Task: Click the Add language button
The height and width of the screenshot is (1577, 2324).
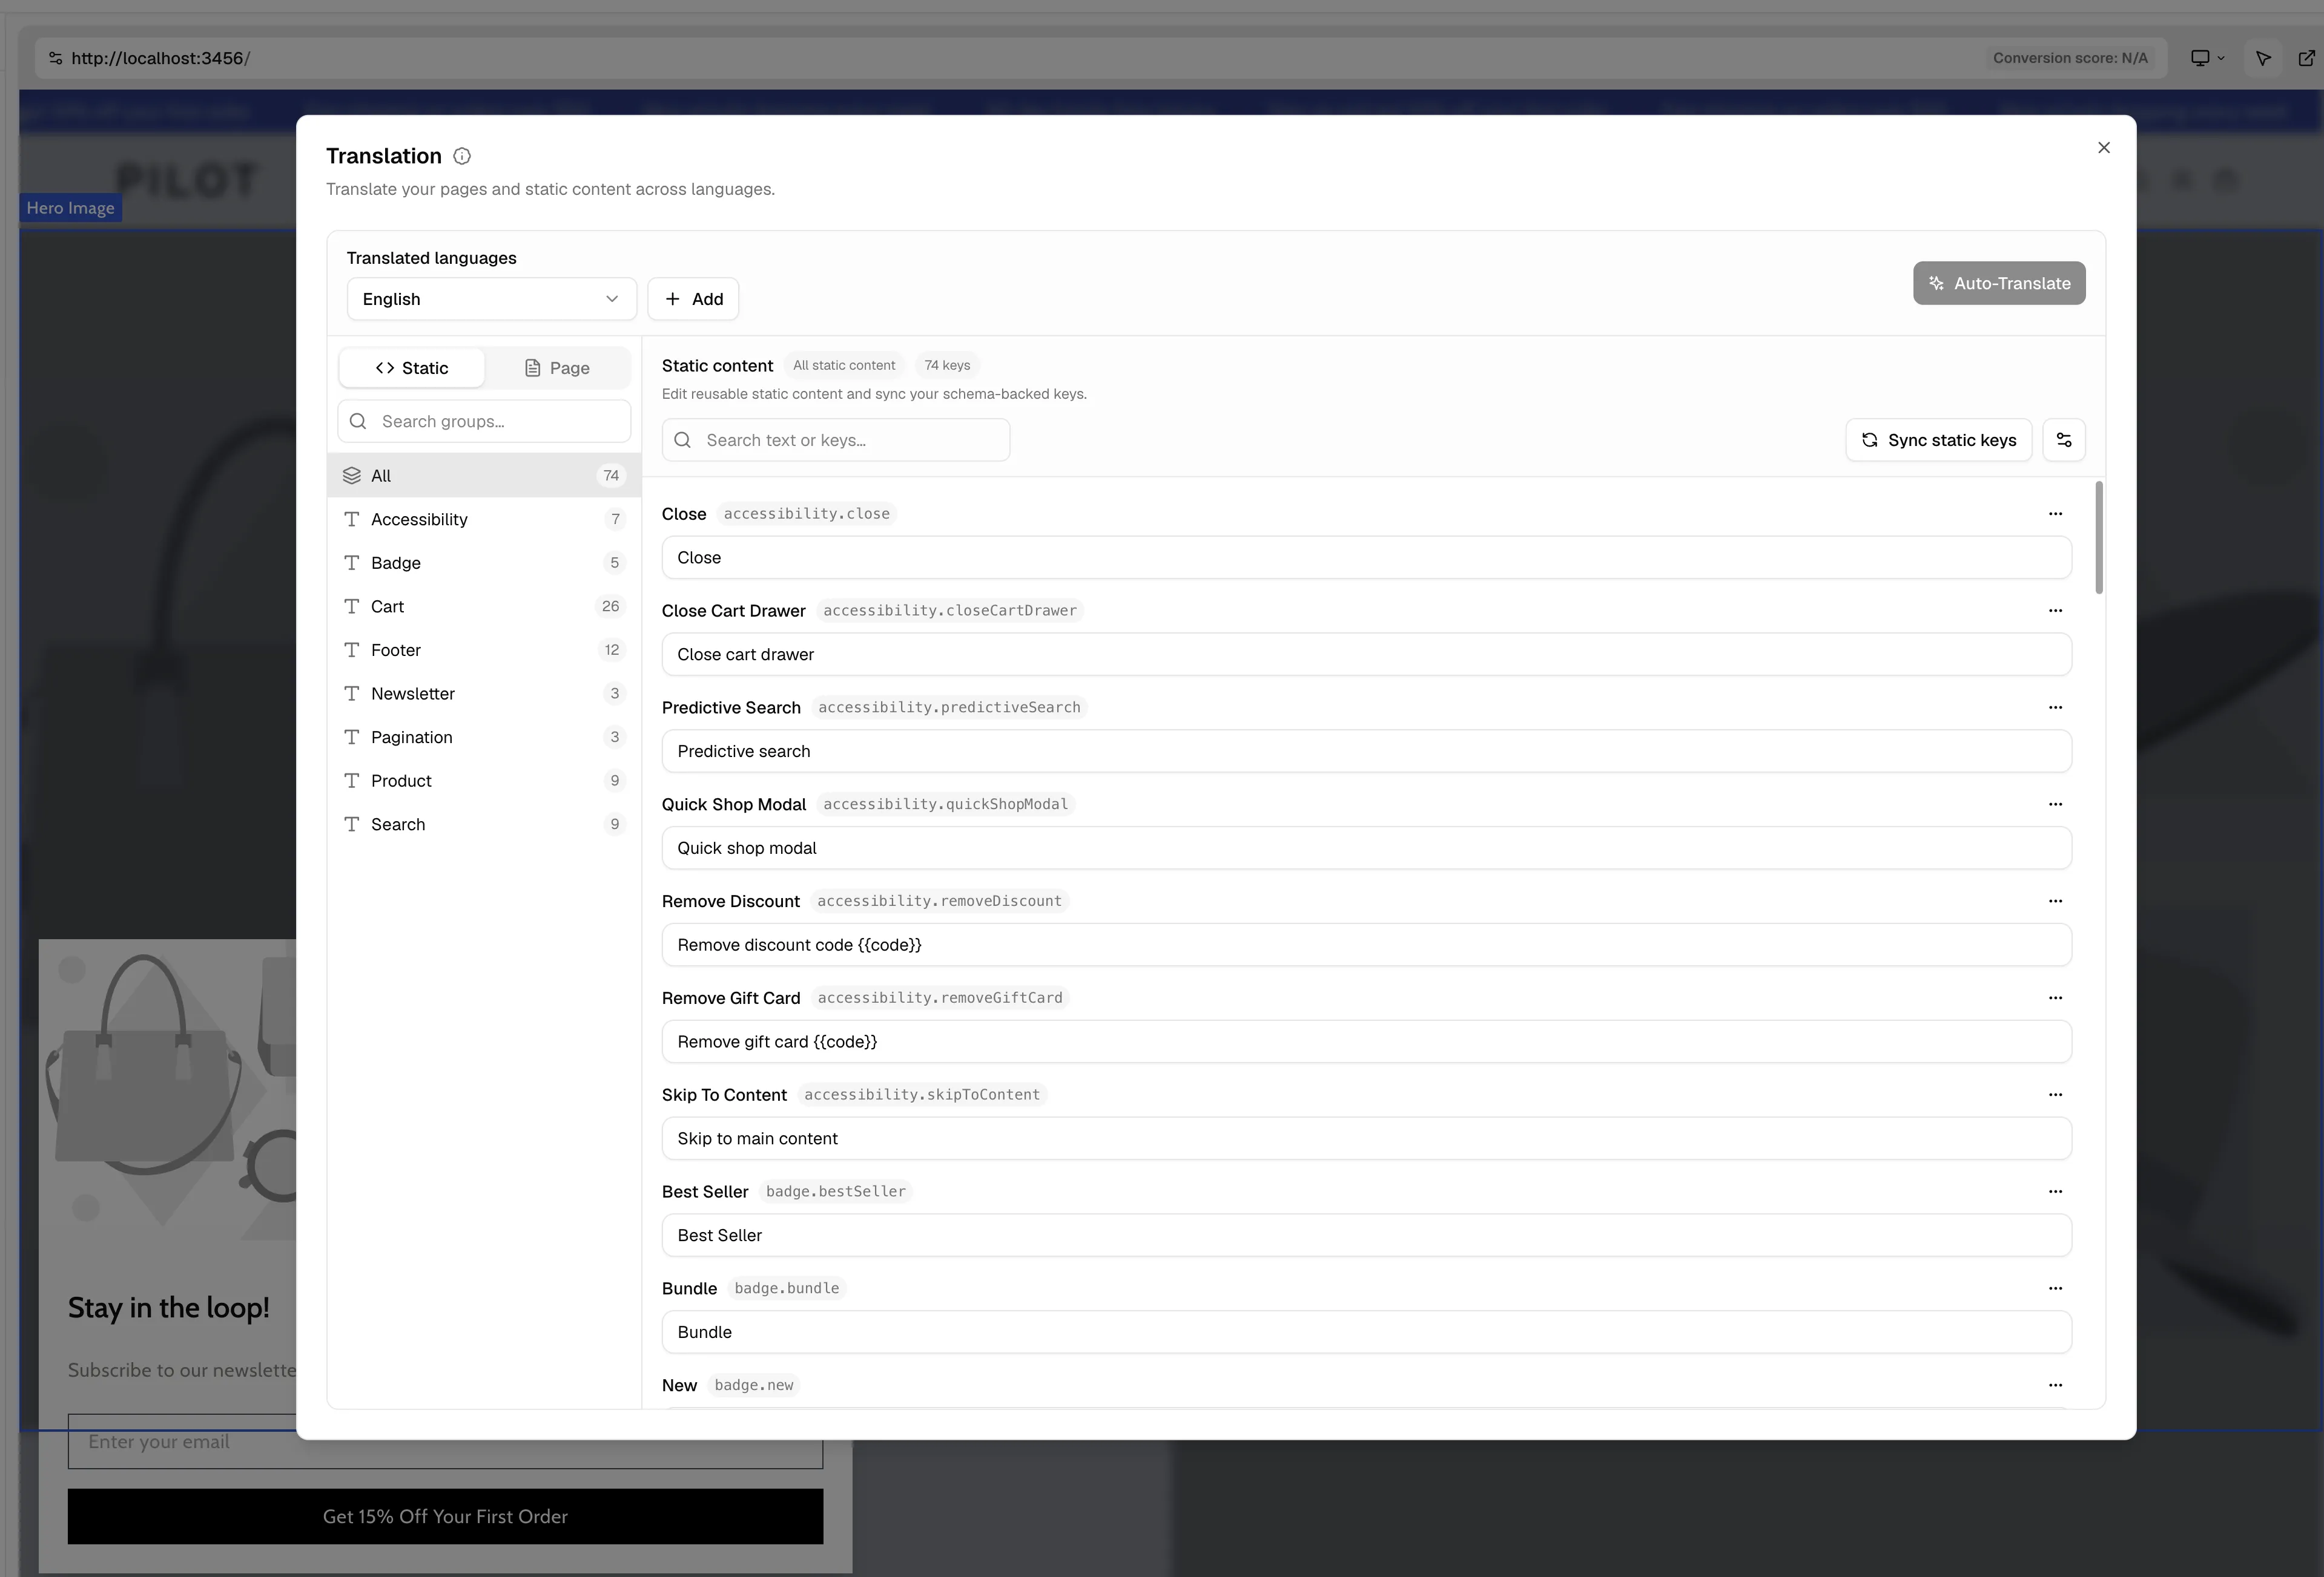Action: pyautogui.click(x=693, y=299)
